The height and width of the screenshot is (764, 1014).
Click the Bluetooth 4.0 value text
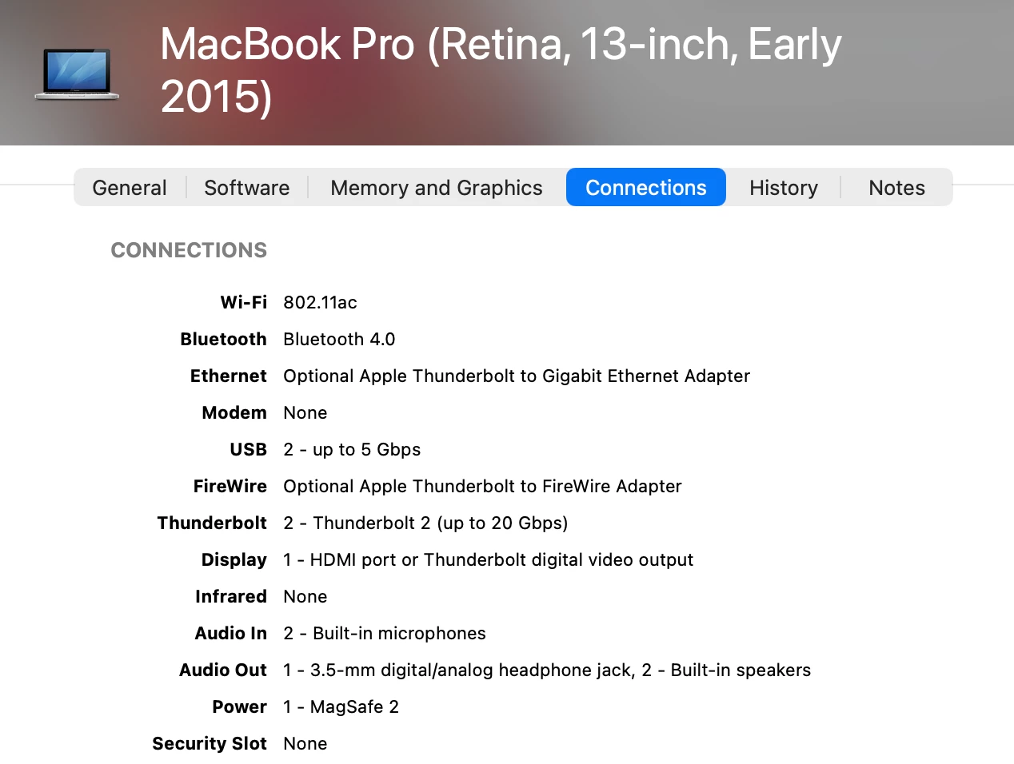[x=339, y=340]
